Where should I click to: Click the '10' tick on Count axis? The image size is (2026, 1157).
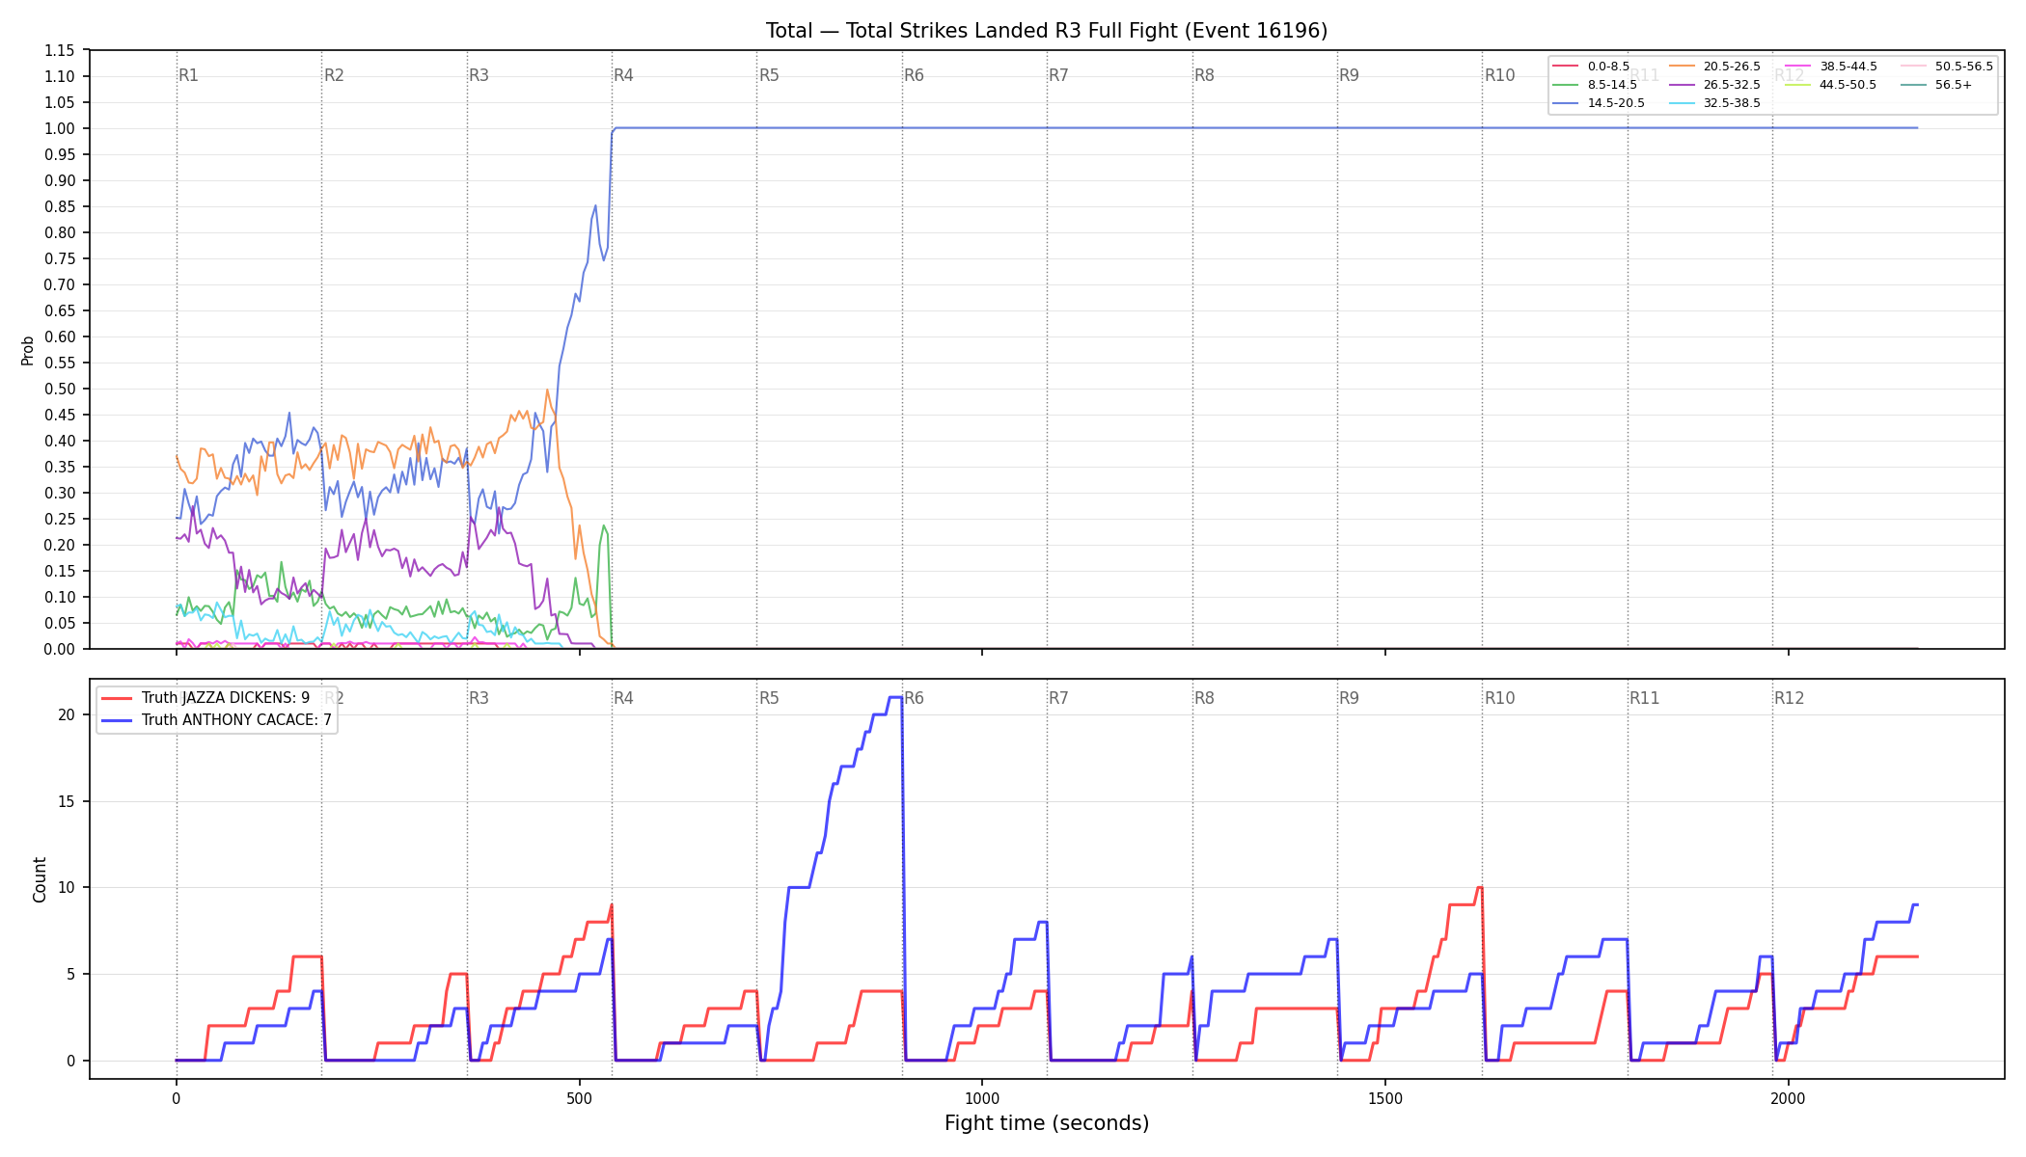tap(67, 887)
